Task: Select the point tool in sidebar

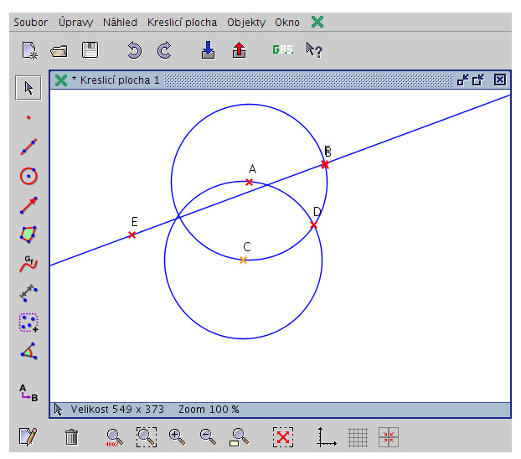Action: (28, 118)
